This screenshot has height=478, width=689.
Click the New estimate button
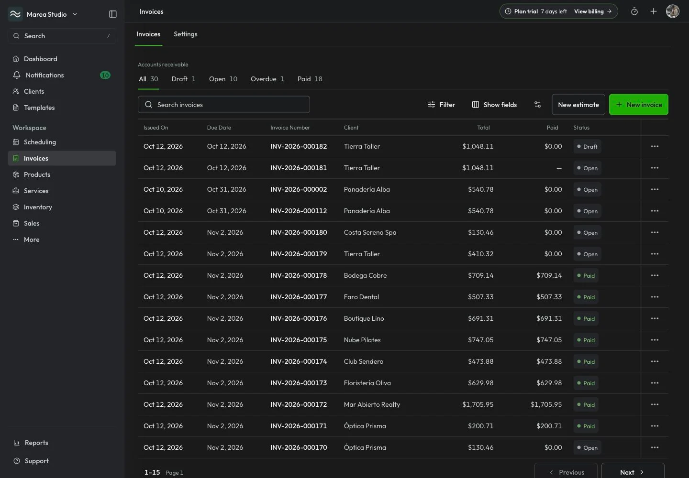[x=578, y=105]
